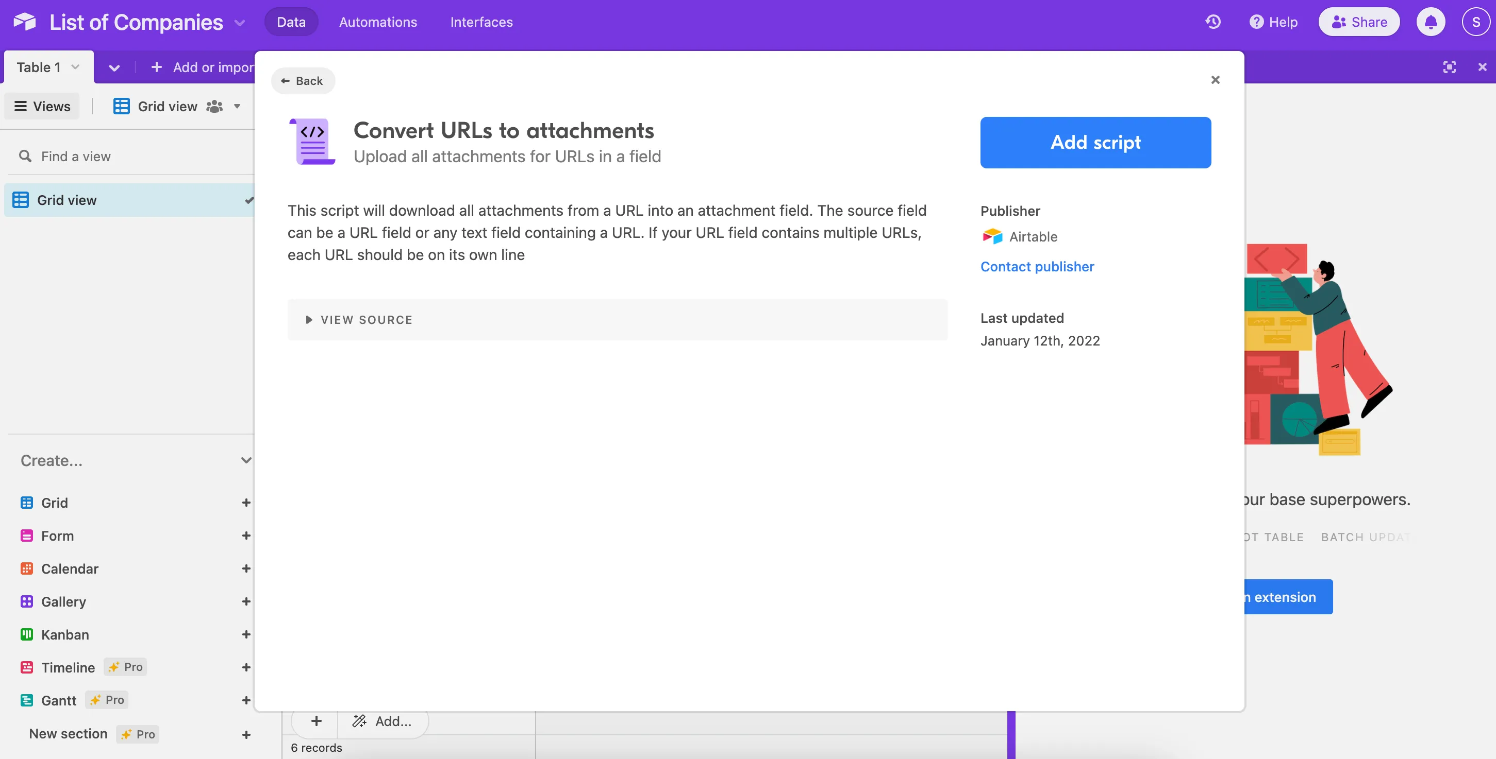The width and height of the screenshot is (1496, 759).
Task: Open the Airtable logo home icon
Action: (24, 22)
